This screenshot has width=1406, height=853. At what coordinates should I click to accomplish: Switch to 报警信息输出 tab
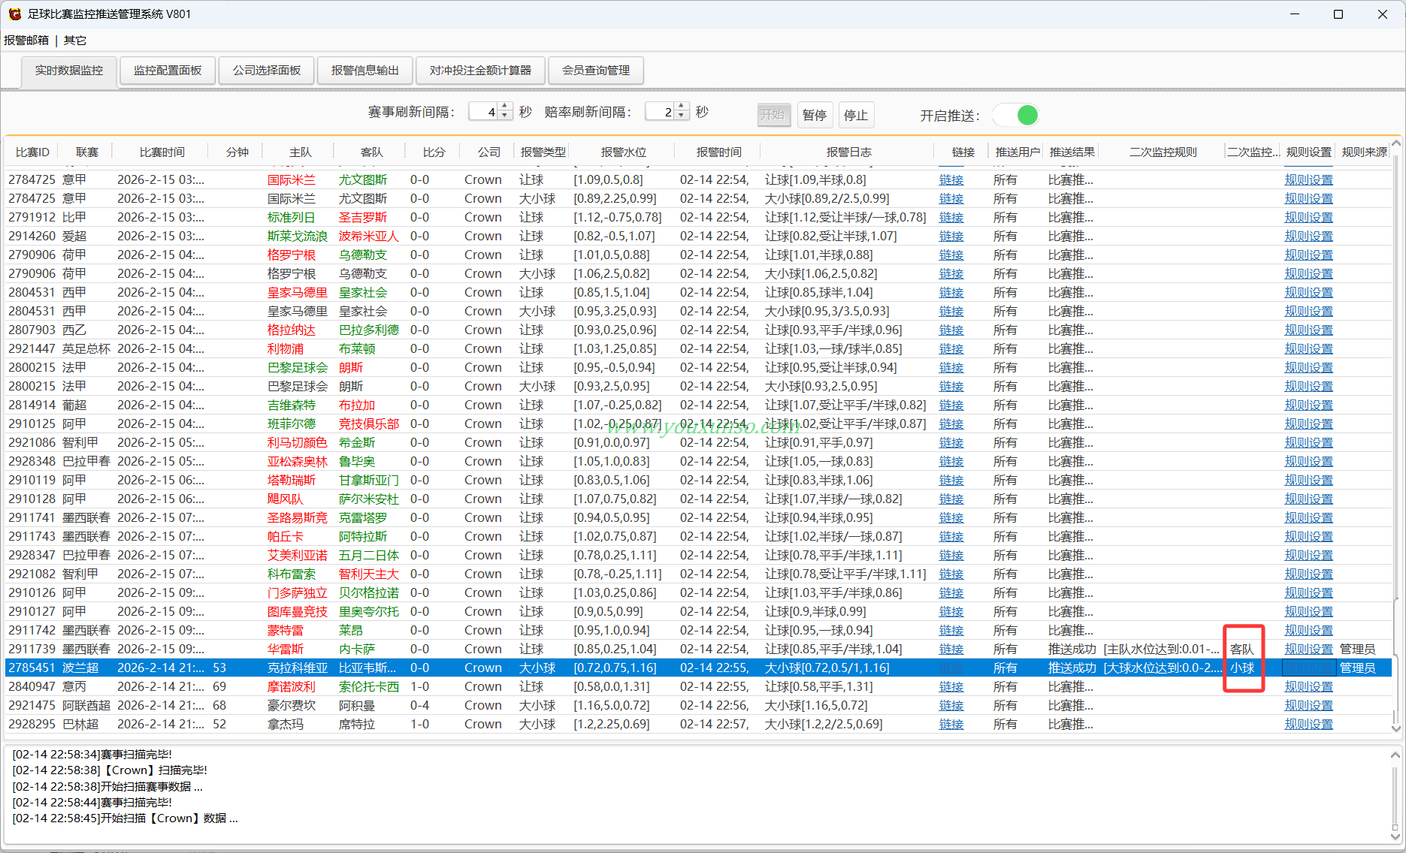tap(365, 71)
